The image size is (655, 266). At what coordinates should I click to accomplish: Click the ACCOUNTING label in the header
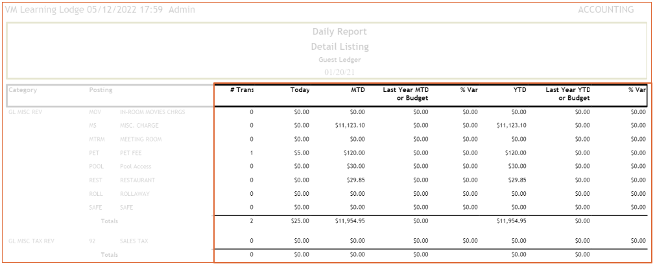point(605,10)
